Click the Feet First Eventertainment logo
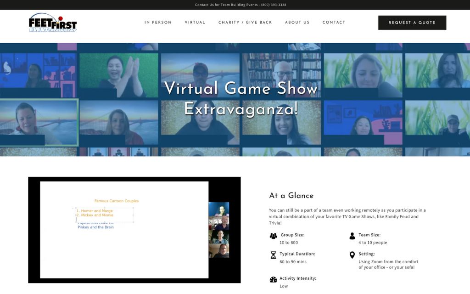 click(x=53, y=23)
